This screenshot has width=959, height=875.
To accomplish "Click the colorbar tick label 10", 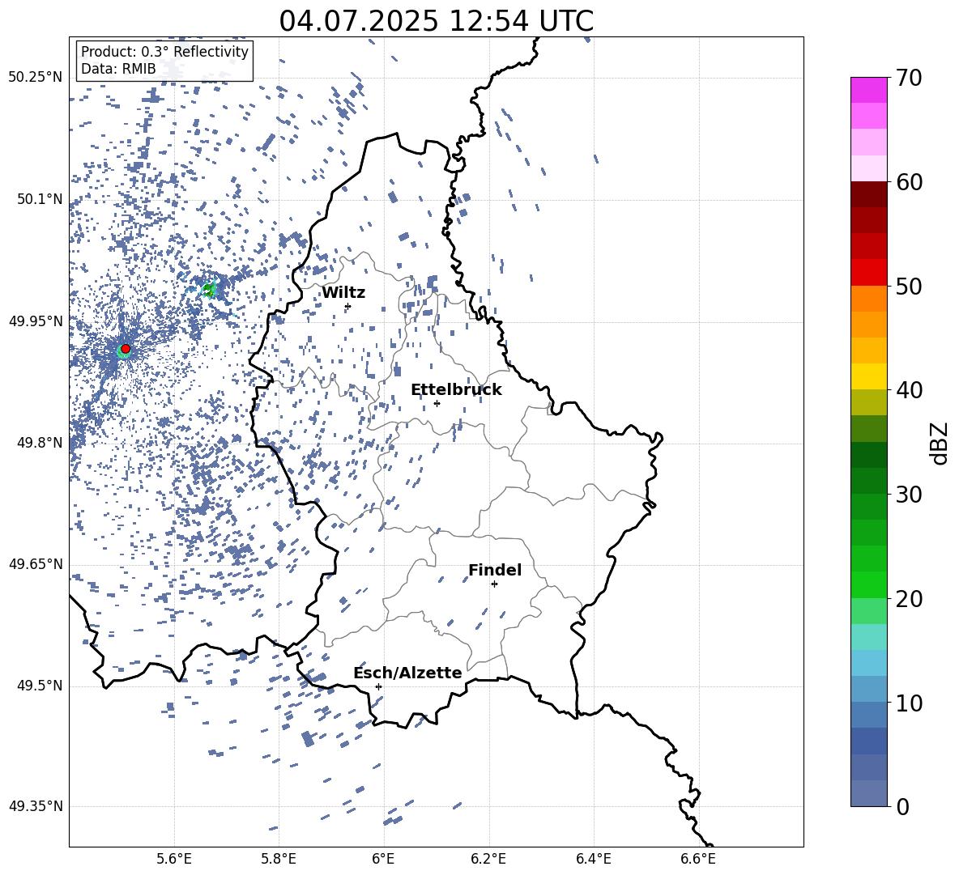I will point(909,703).
